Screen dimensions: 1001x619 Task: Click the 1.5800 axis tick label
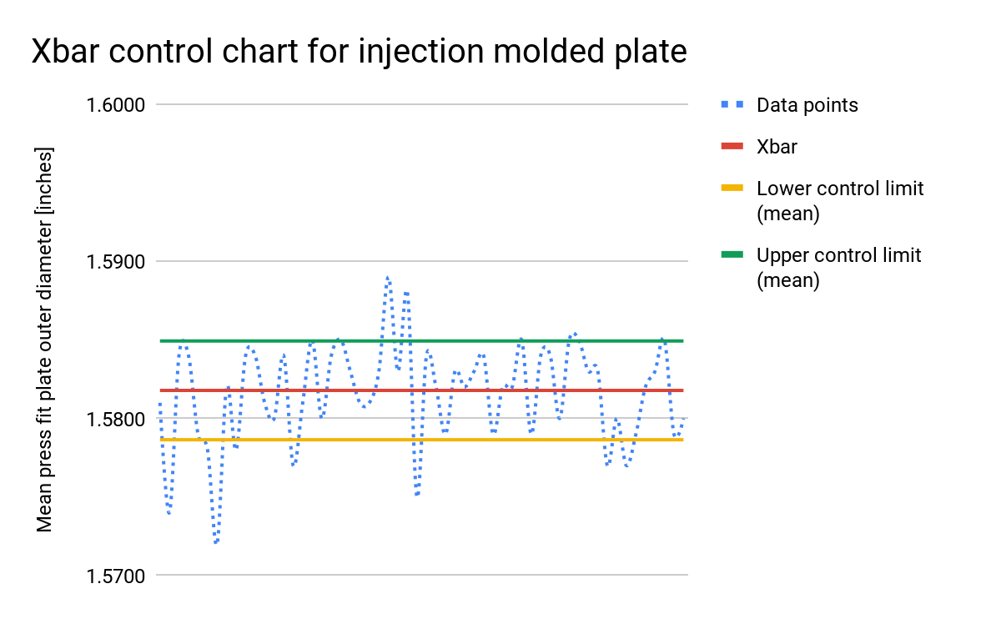pos(116,419)
